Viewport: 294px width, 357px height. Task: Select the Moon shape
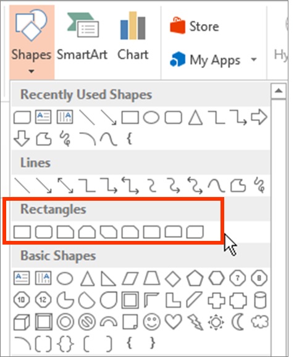[x=238, y=322]
